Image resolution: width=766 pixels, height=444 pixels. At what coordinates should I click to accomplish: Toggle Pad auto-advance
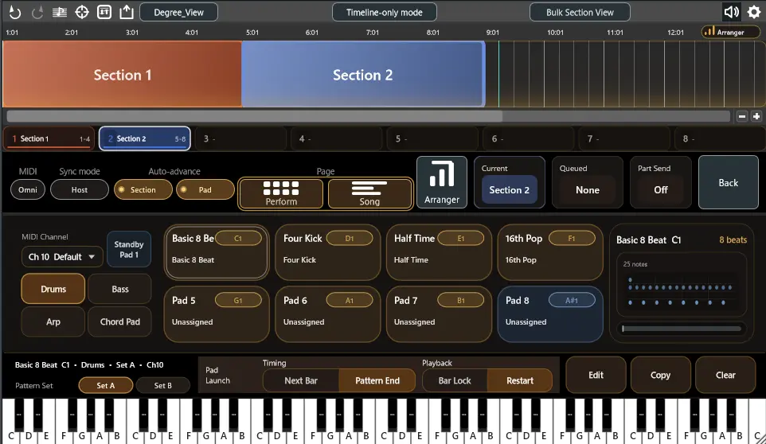(x=205, y=190)
